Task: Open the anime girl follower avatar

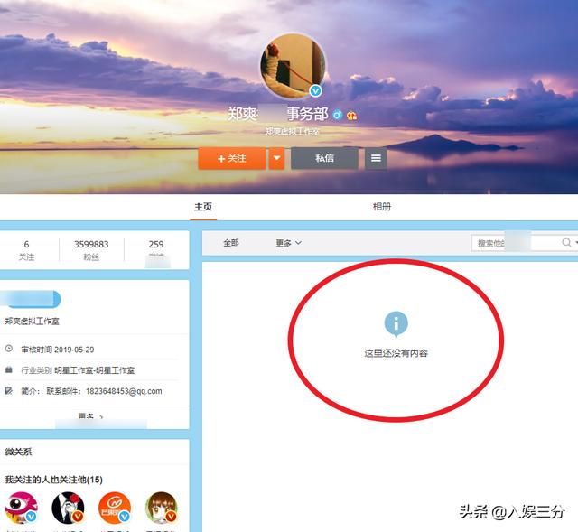Action: pyautogui.click(x=162, y=508)
